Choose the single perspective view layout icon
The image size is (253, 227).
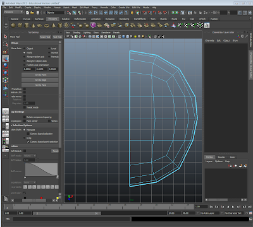tap(6, 111)
